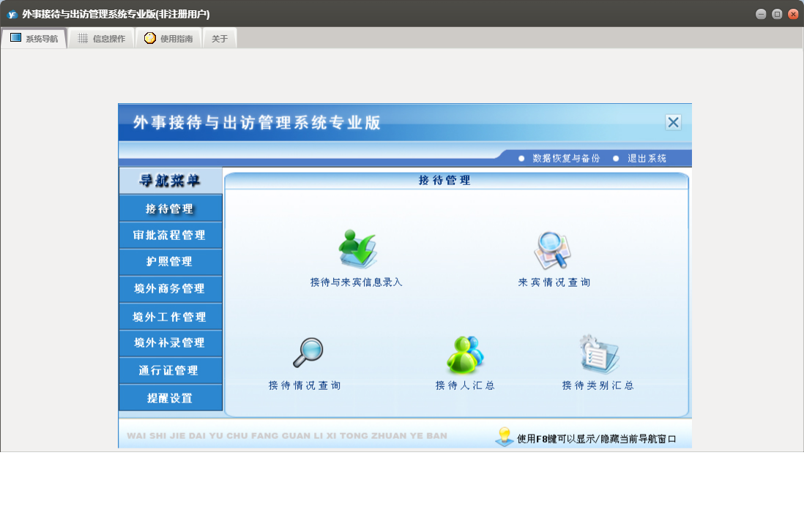This screenshot has height=526, width=804.
Task: Click 接待人汇总 label
Action: (465, 385)
